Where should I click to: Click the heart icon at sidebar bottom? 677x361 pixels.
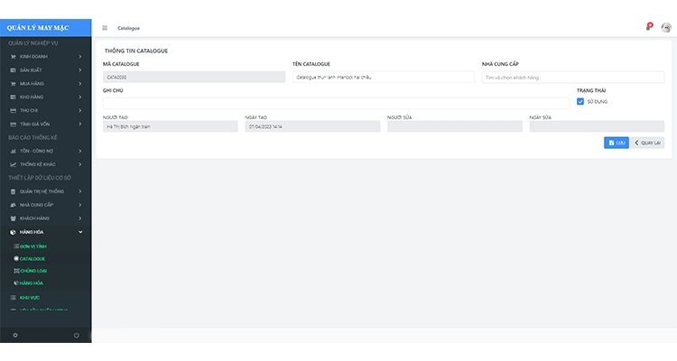click(x=76, y=335)
